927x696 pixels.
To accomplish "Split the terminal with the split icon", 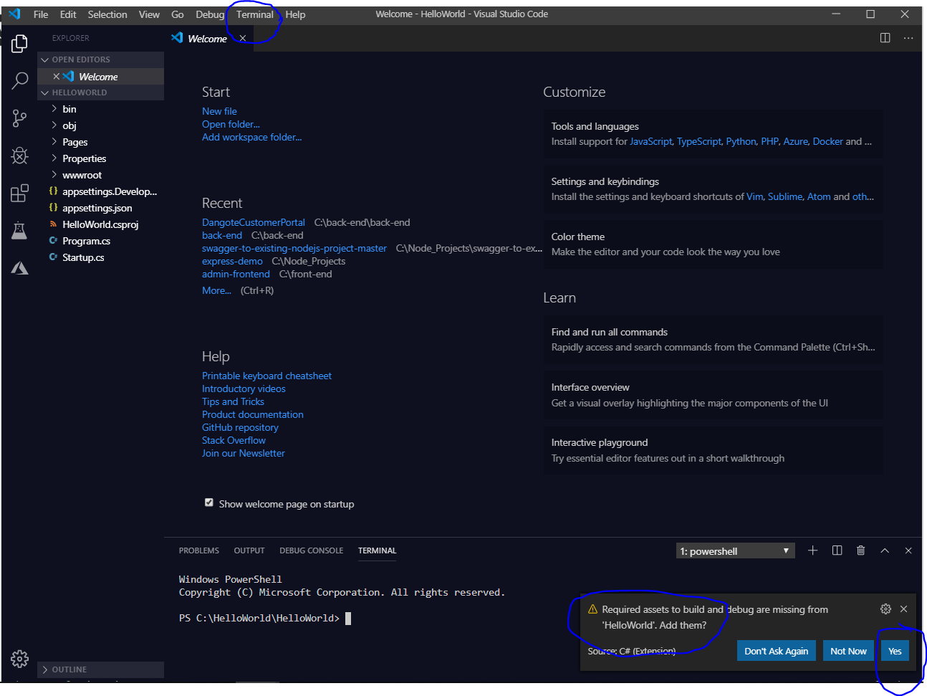I will click(x=837, y=550).
